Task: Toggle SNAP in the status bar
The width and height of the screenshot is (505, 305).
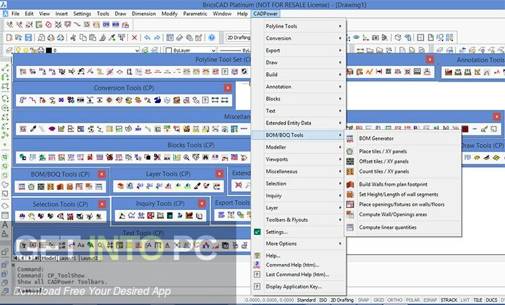Action: (364, 300)
